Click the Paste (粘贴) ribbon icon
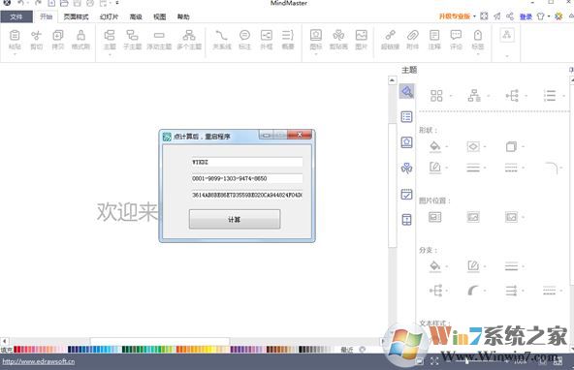Viewport: 574px width, 370px height. [15, 40]
